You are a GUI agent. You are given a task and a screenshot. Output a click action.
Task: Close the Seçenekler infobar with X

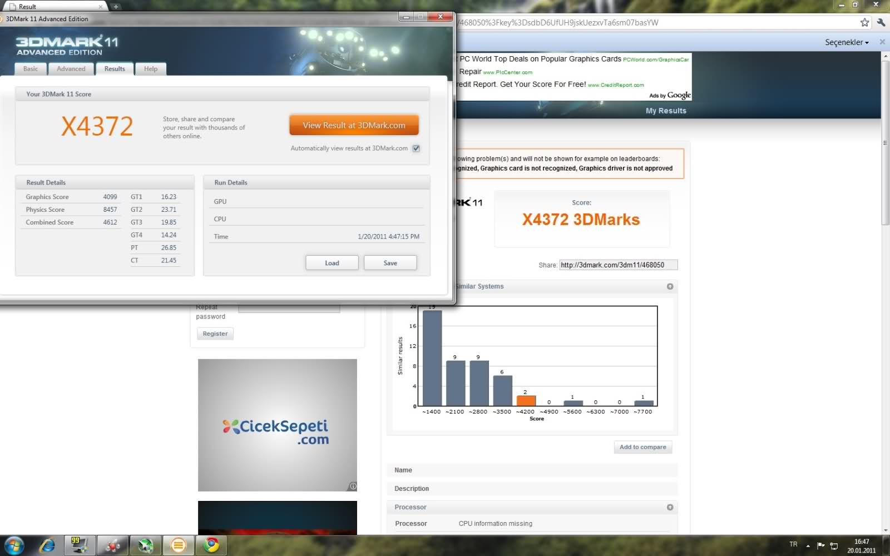(882, 42)
